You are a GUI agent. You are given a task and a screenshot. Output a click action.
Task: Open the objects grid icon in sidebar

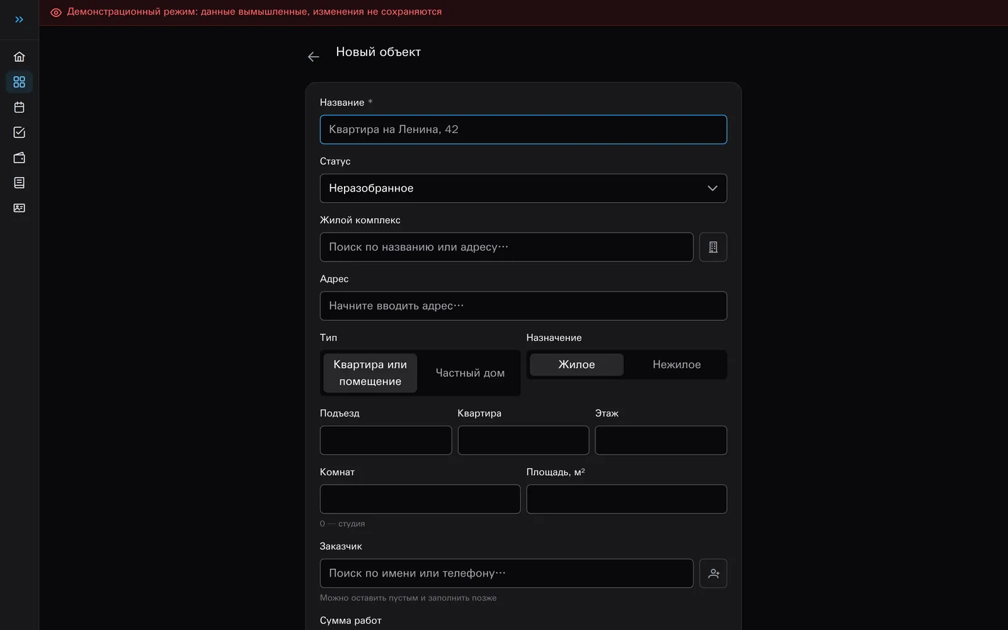coord(19,82)
